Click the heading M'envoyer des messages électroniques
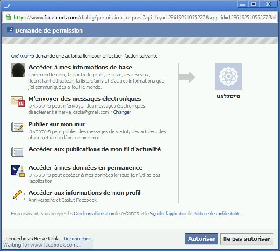The width and height of the screenshot is (280, 251). 85,99
